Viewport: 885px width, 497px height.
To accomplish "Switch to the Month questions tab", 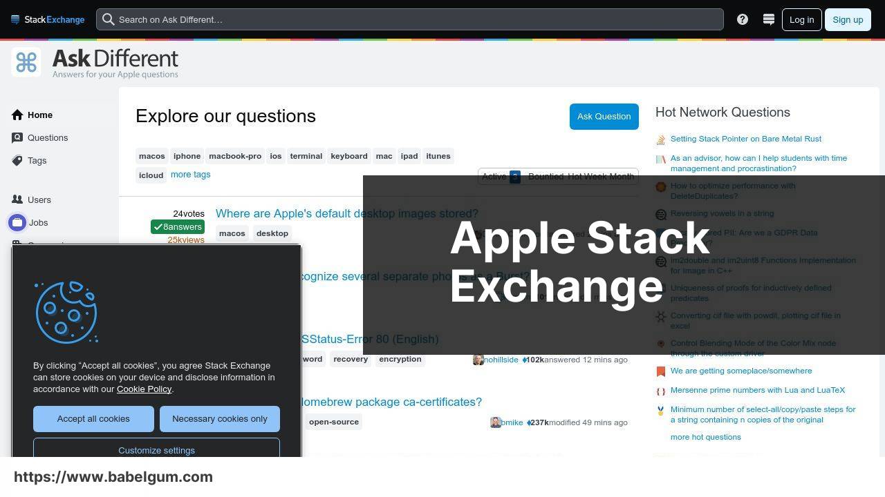I will pyautogui.click(x=621, y=177).
